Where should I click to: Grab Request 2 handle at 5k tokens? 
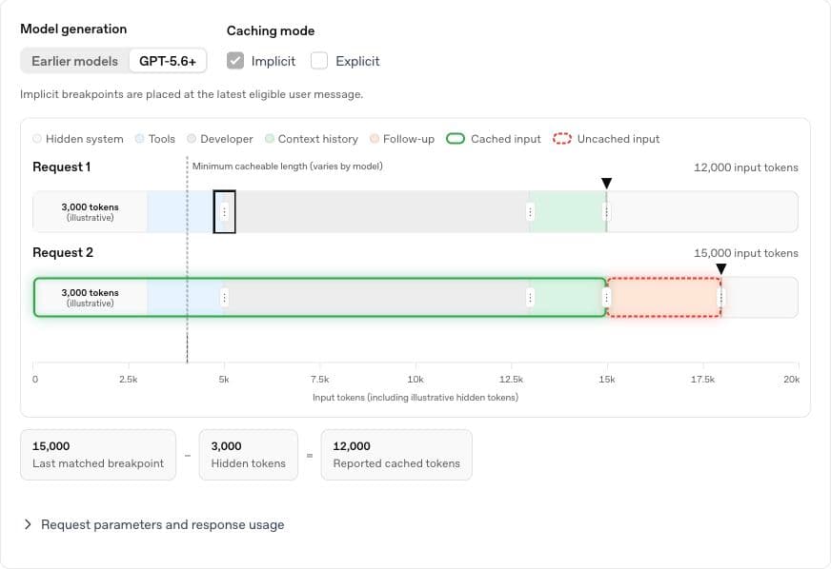click(x=225, y=298)
